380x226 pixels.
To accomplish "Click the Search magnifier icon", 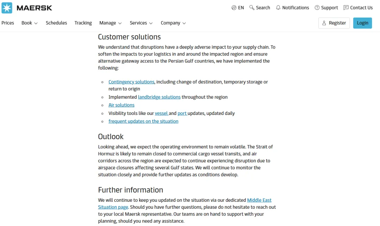I will (252, 8).
